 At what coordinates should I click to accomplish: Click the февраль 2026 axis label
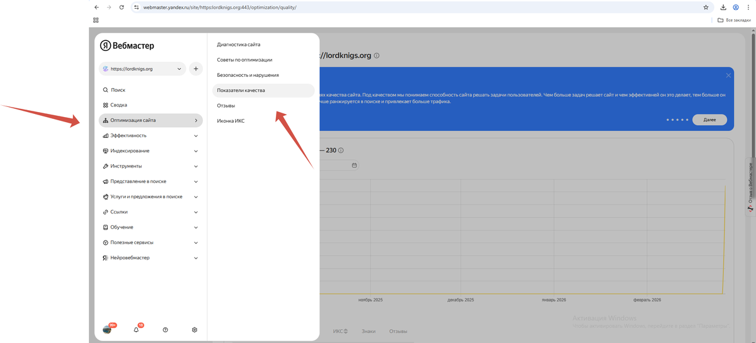[x=647, y=300]
